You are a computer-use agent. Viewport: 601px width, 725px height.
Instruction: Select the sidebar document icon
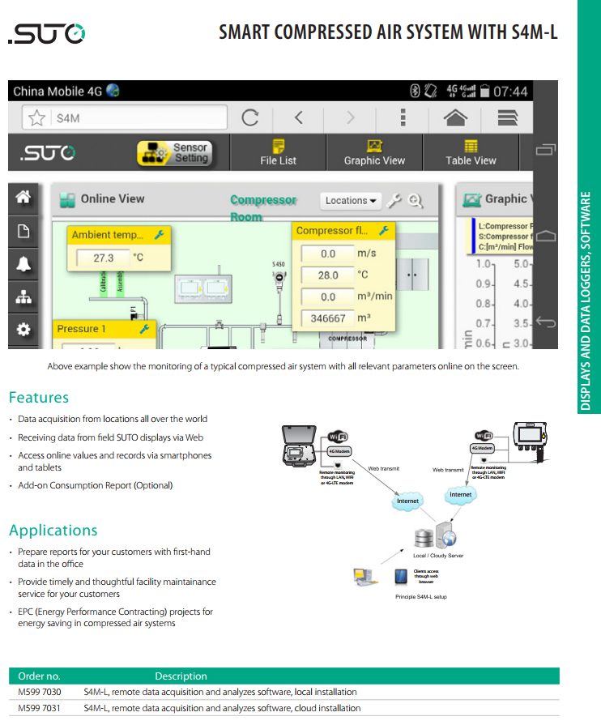tap(23, 231)
